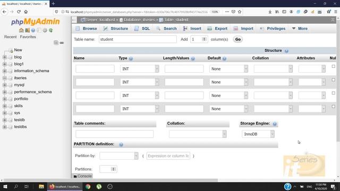Click help icon next to Length/Values header
Image resolution: width=340 pixels, height=191 pixels.
coord(193,58)
